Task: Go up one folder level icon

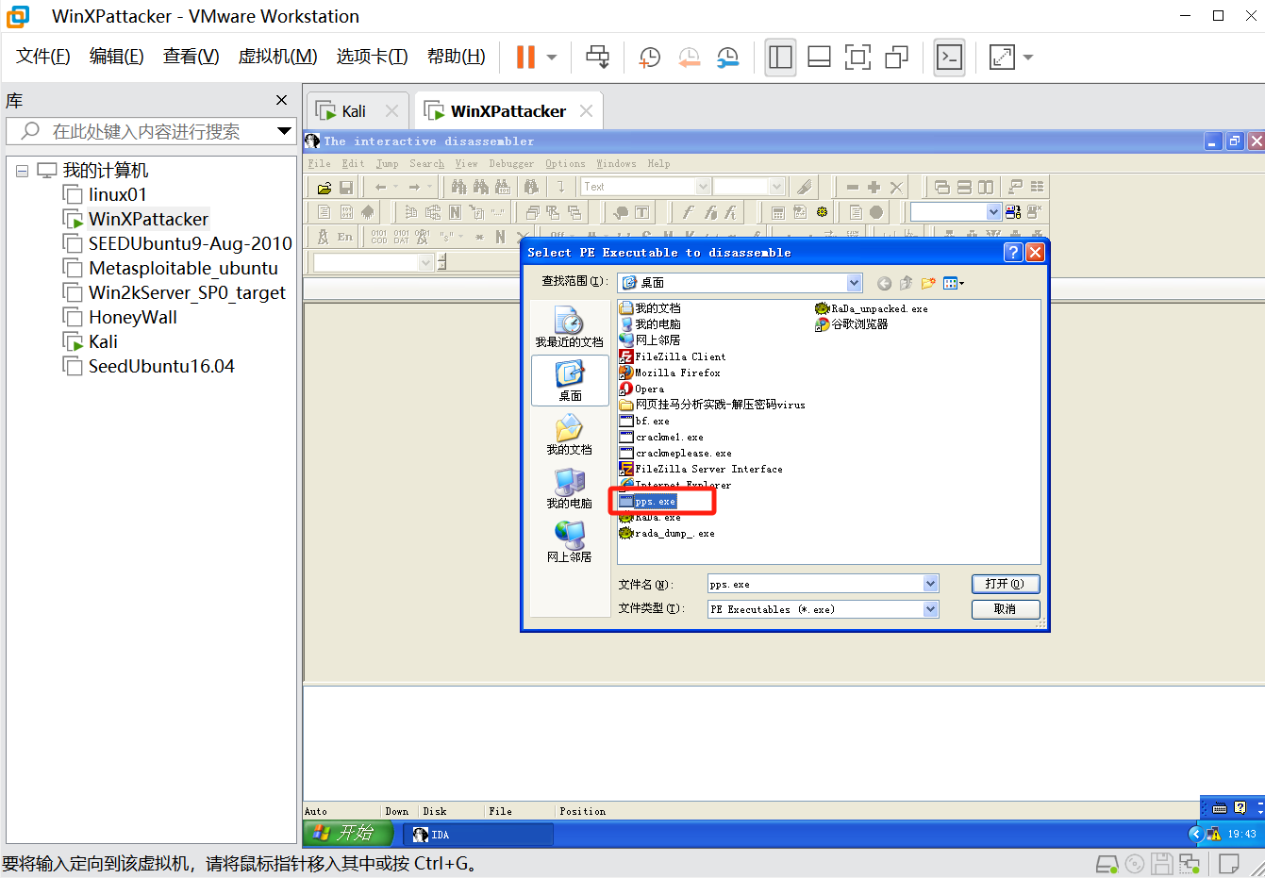Action: 906,283
